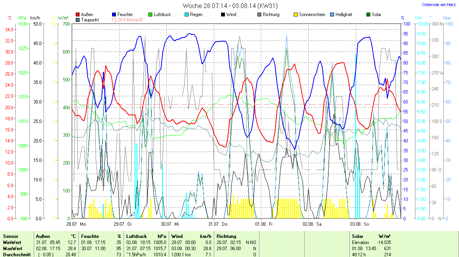Click the dark green Solar legend swatch
Viewport: 459px width, 257px height.
pos(368,15)
